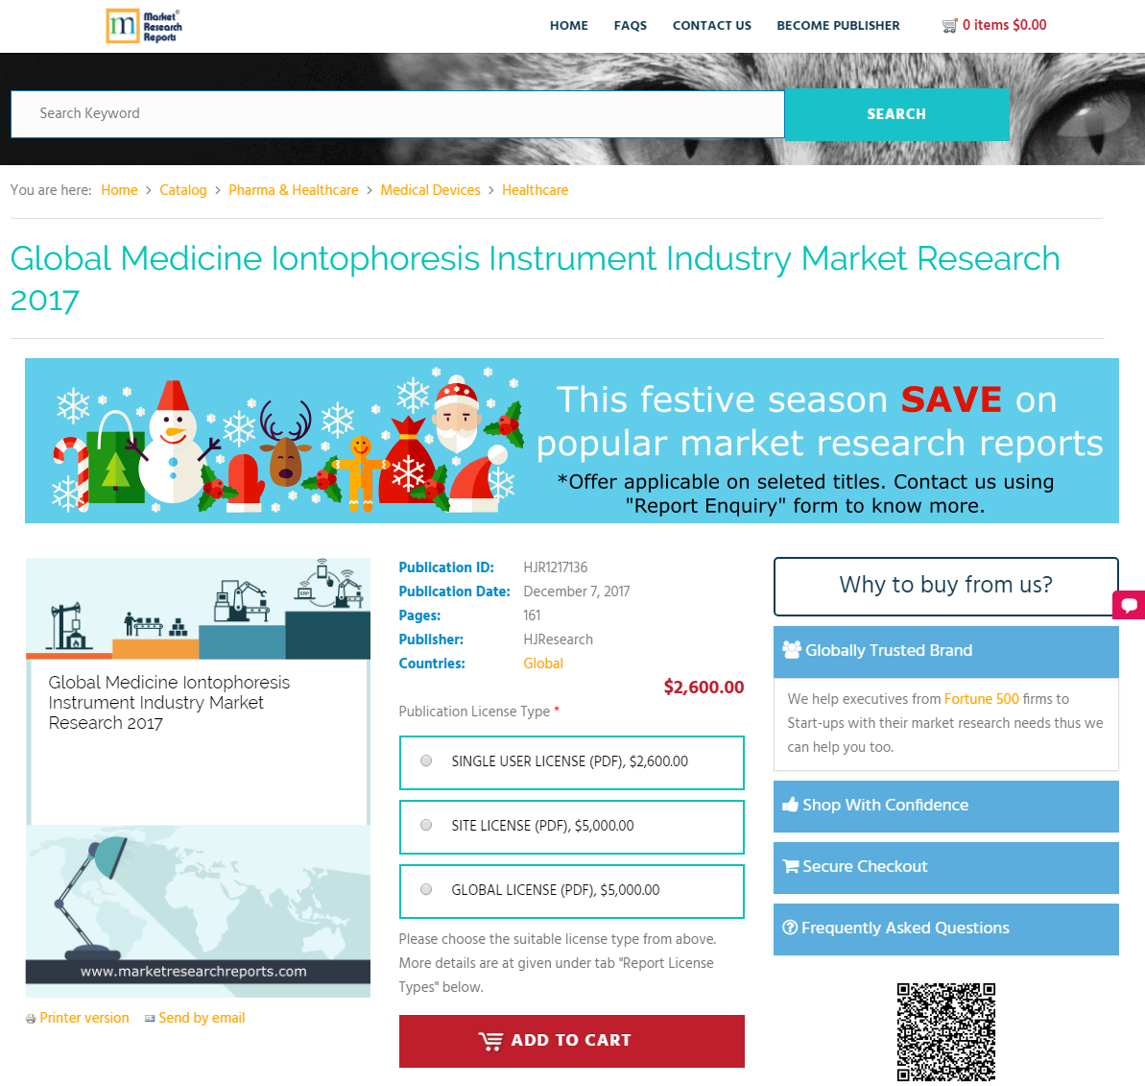This screenshot has height=1086, width=1145.
Task: Open the red chat bubble widget
Action: (x=1129, y=605)
